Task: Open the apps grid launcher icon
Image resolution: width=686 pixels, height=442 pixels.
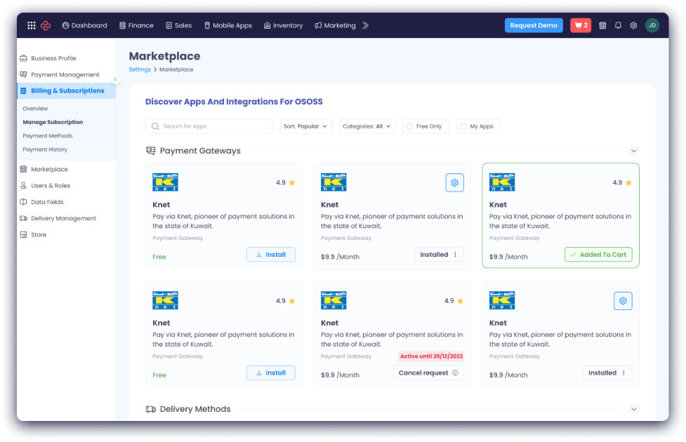Action: (x=31, y=25)
